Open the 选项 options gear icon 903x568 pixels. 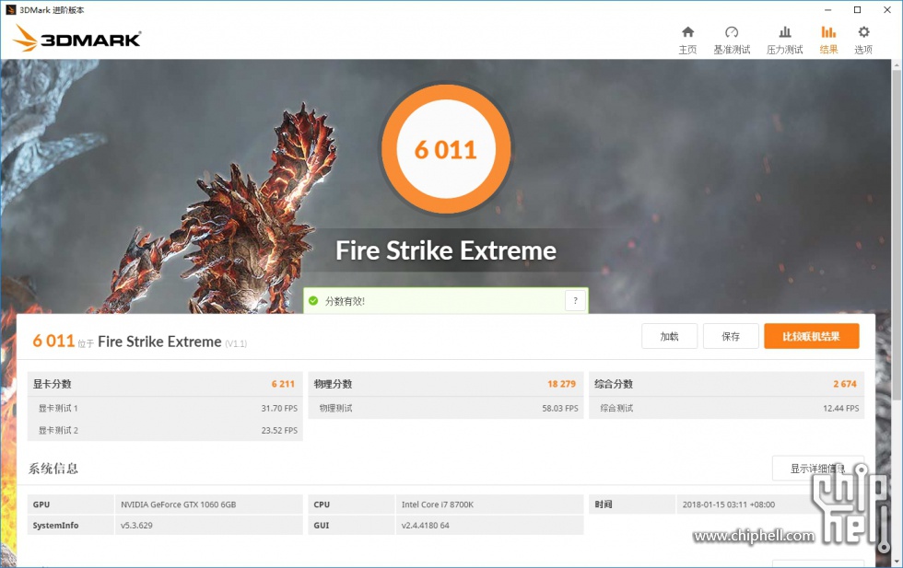click(x=863, y=32)
